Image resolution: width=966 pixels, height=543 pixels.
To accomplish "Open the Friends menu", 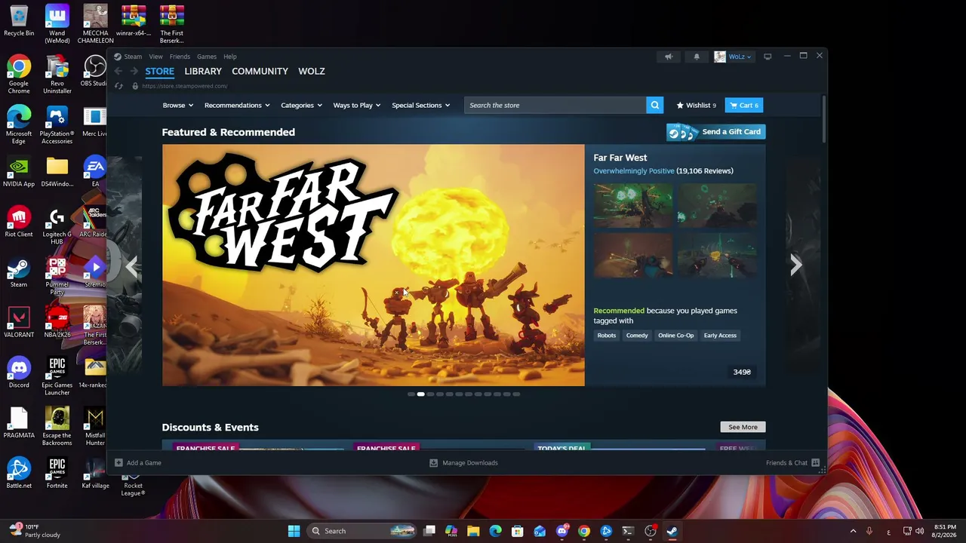I will click(x=180, y=57).
